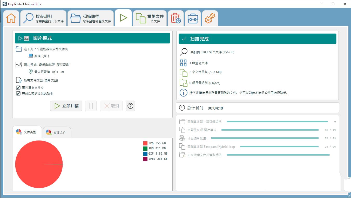Open Settings with the gear icon
Screen dimensions: 351x198
click(x=210, y=18)
